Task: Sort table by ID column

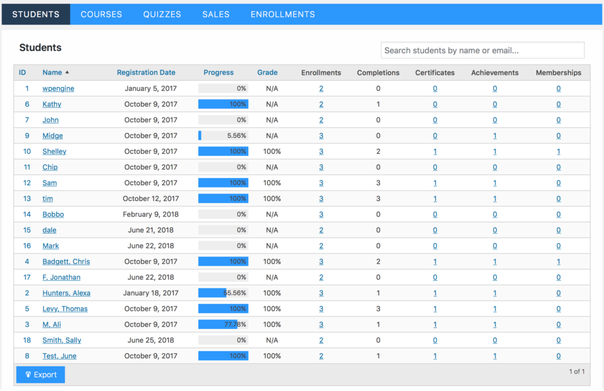Action: [x=22, y=73]
